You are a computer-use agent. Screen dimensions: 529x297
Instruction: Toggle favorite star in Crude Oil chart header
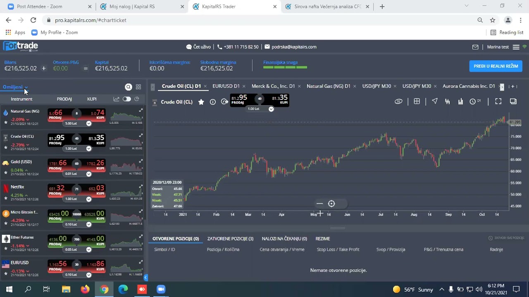click(201, 102)
